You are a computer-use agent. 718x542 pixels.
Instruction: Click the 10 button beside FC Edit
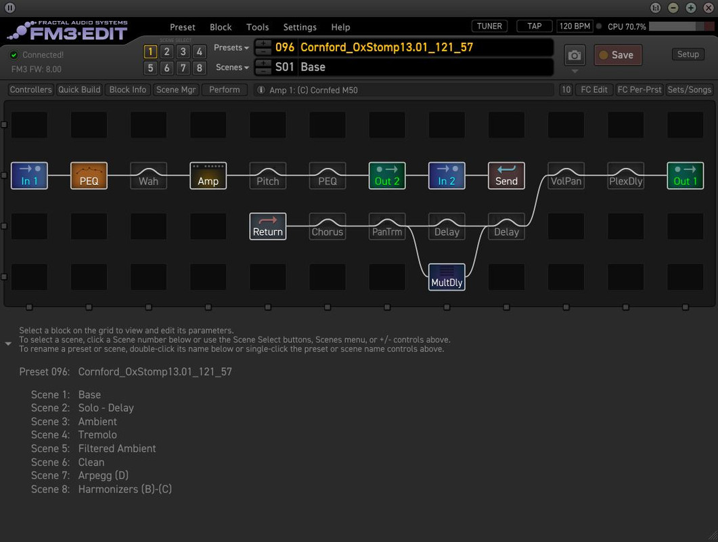tap(566, 90)
